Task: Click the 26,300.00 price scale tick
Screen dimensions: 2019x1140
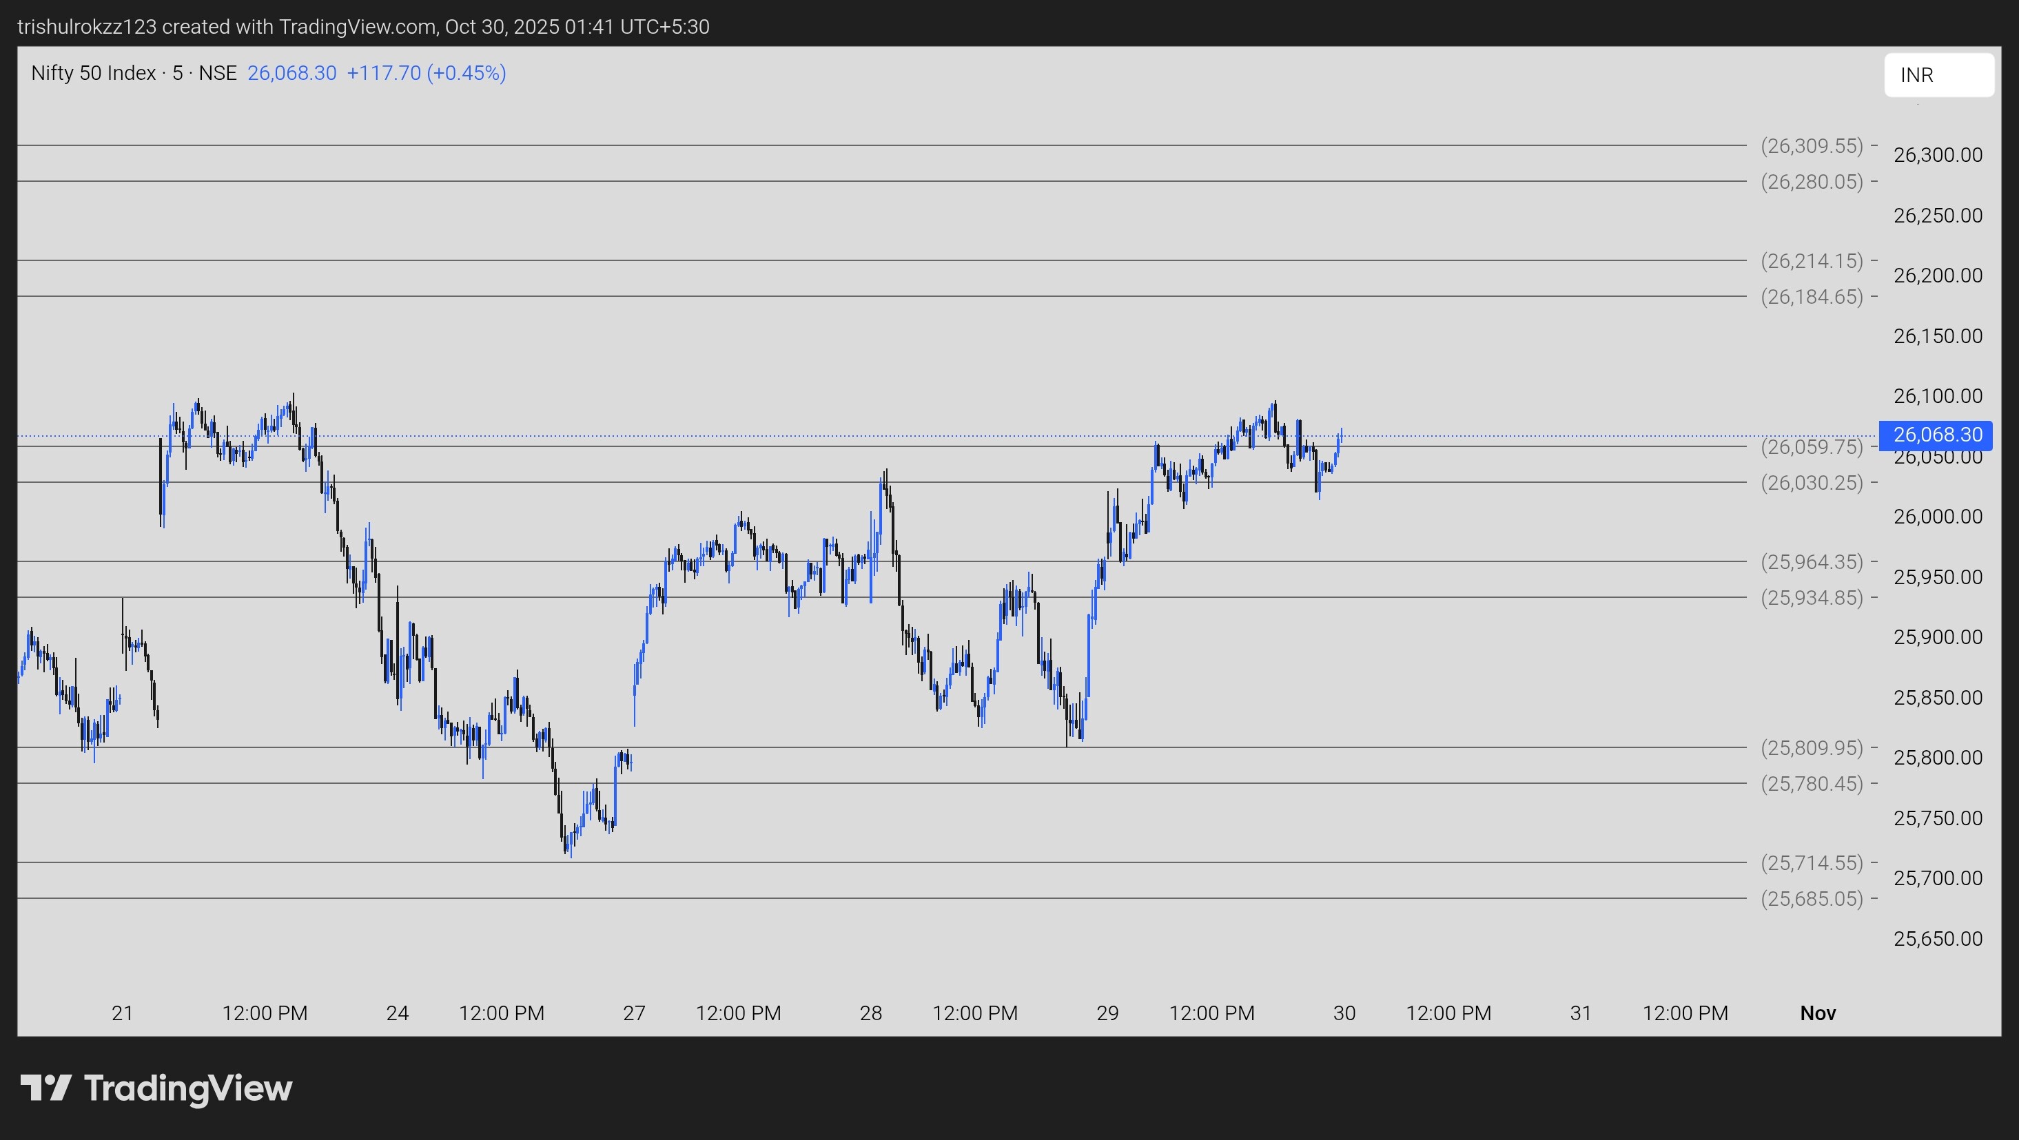Action: (x=1938, y=155)
